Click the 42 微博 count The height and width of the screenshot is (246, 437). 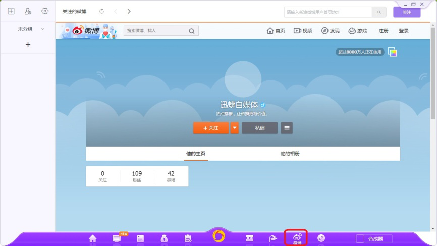(171, 176)
